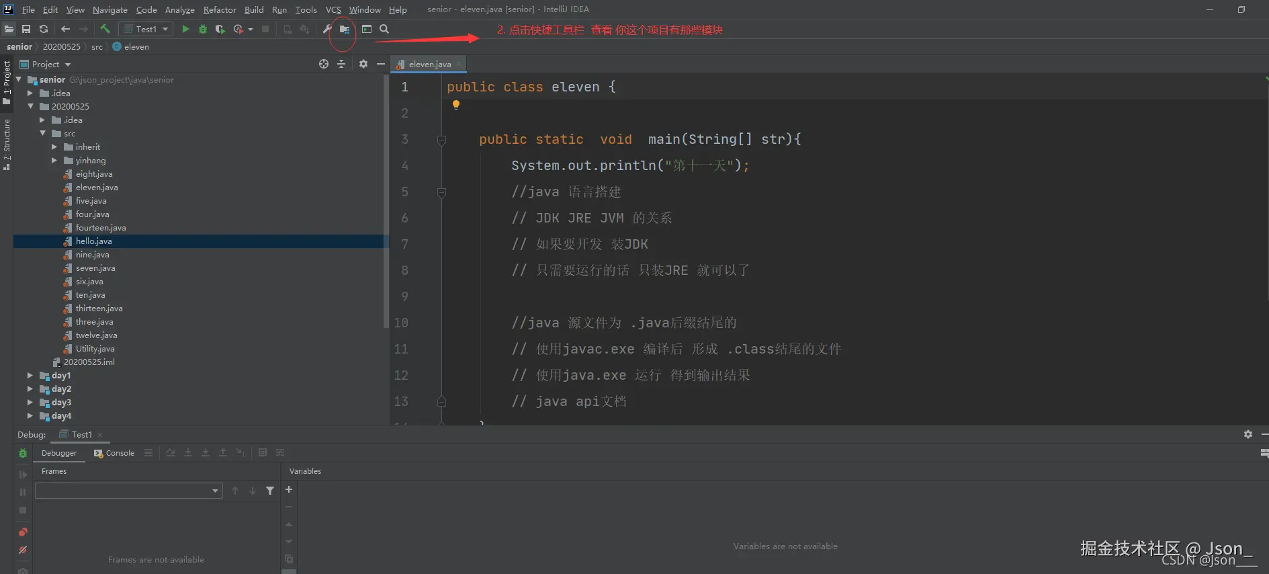Image resolution: width=1269 pixels, height=574 pixels.
Task: Open the Build menu
Action: (x=254, y=9)
